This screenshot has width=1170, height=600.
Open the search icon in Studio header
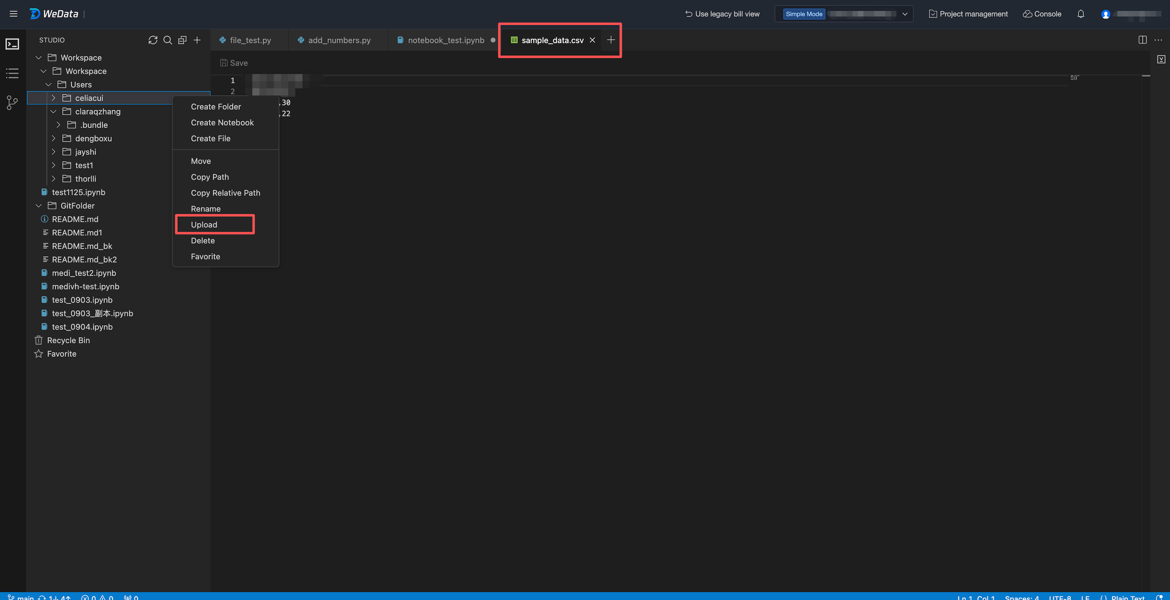[x=168, y=40]
